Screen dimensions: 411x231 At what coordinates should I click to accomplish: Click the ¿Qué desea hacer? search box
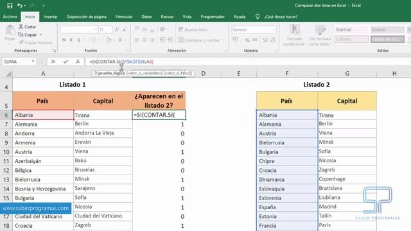pyautogui.click(x=281, y=17)
